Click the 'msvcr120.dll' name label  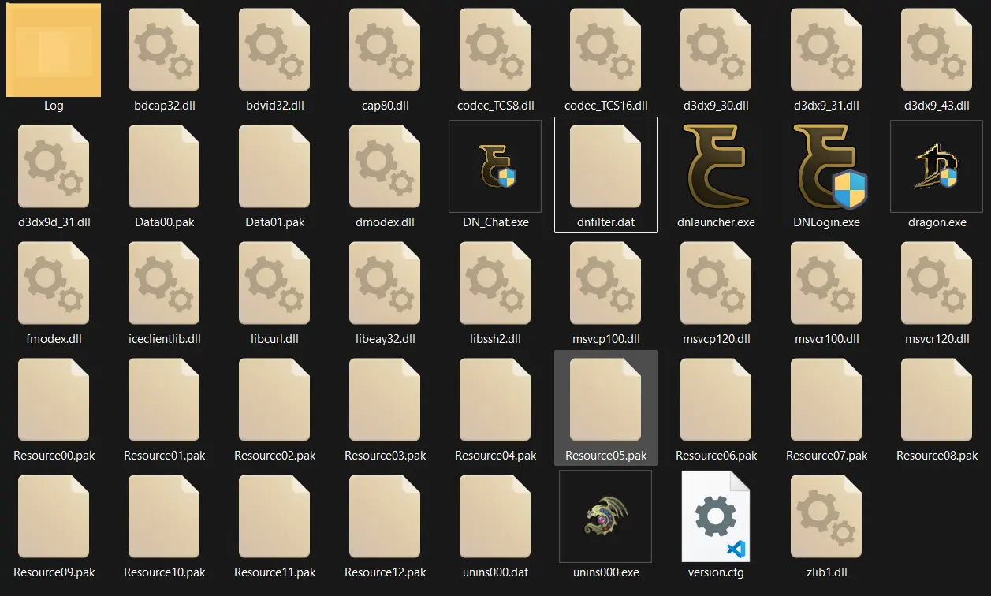click(937, 339)
